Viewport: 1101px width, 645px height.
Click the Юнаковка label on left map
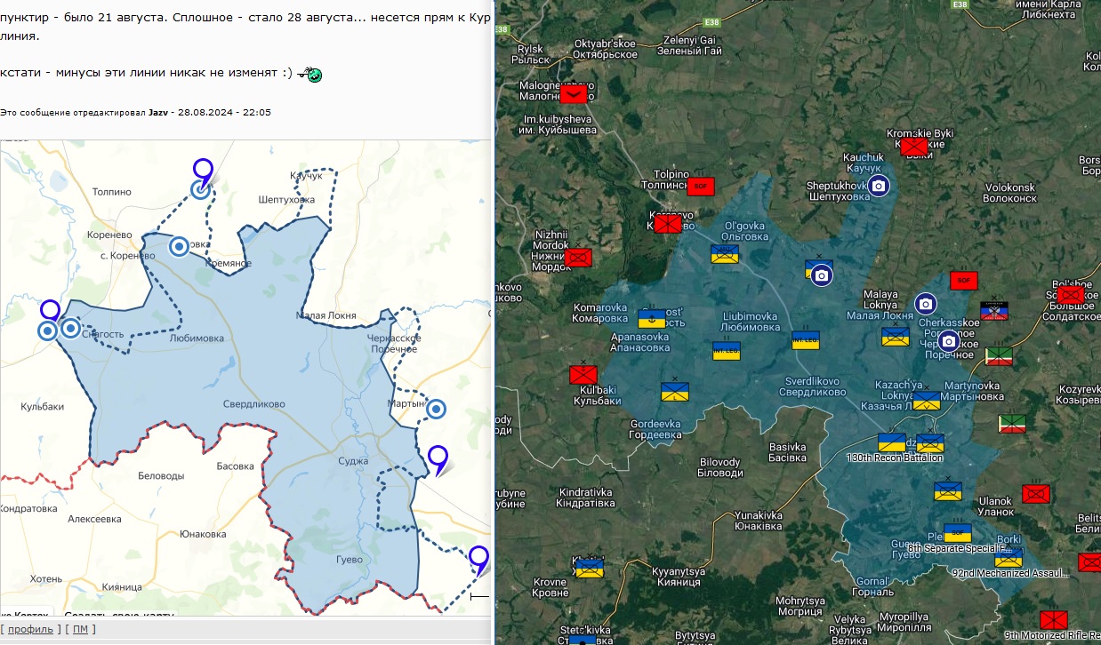(x=203, y=534)
